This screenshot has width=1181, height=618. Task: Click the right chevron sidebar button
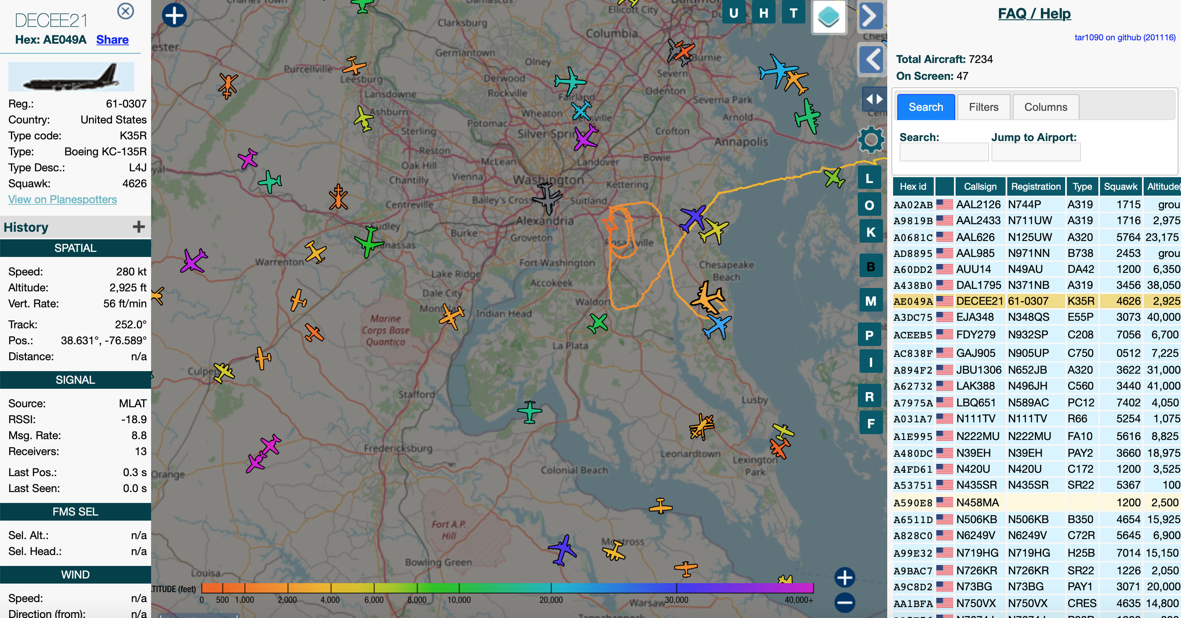pos(870,17)
